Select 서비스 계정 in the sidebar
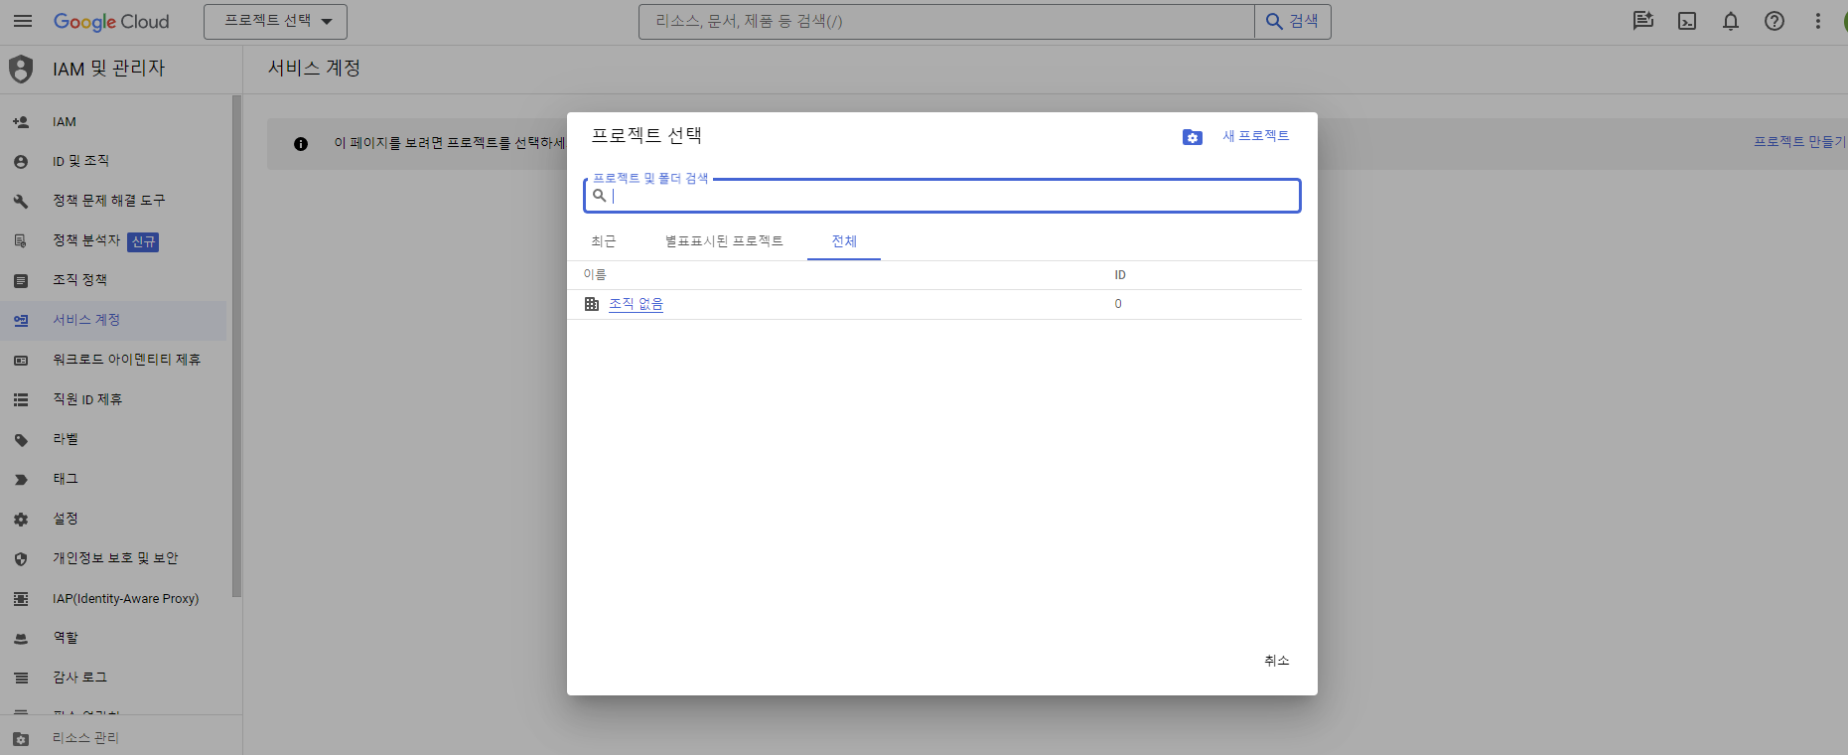Image resolution: width=1848 pixels, height=755 pixels. 113,320
